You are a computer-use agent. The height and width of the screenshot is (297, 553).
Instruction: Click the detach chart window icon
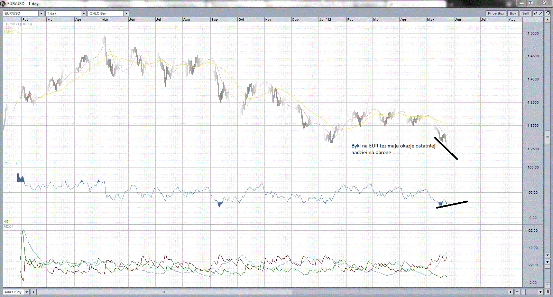[x=547, y=13]
